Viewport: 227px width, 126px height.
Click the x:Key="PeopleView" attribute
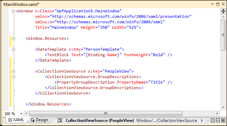[110, 71]
